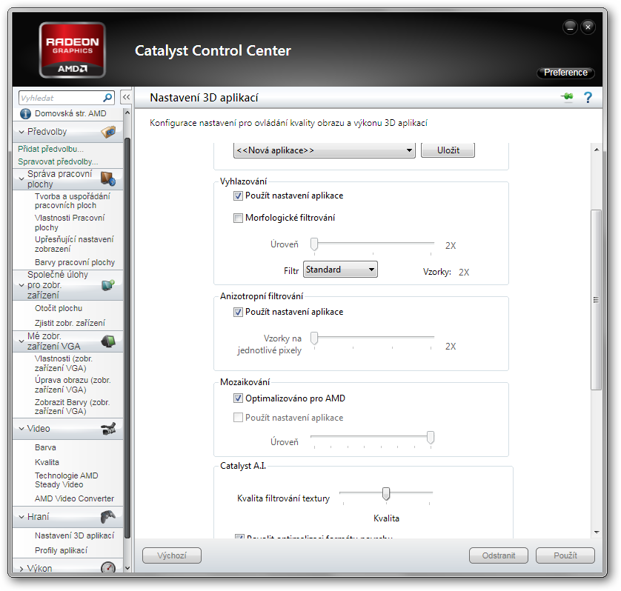Open the Filtr Standard dropdown

[340, 270]
